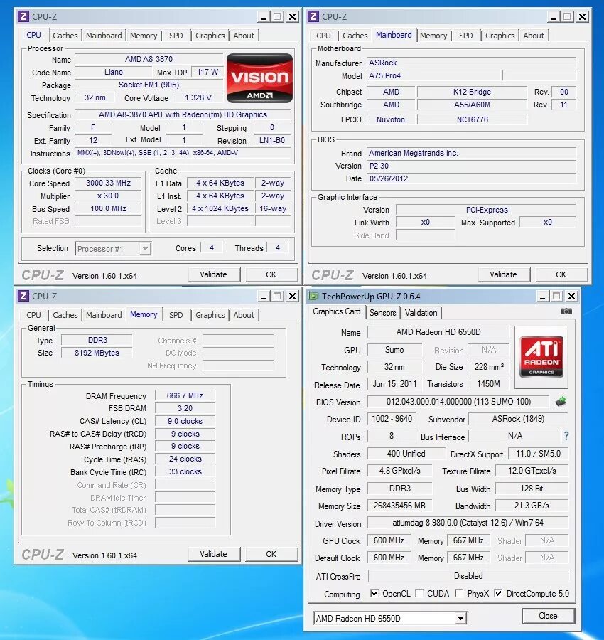Click the memory Size value 8192 MBytes
The image size is (604, 640).
pos(97,353)
